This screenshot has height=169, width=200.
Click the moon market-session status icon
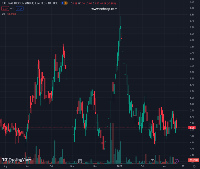[x=62, y=3]
